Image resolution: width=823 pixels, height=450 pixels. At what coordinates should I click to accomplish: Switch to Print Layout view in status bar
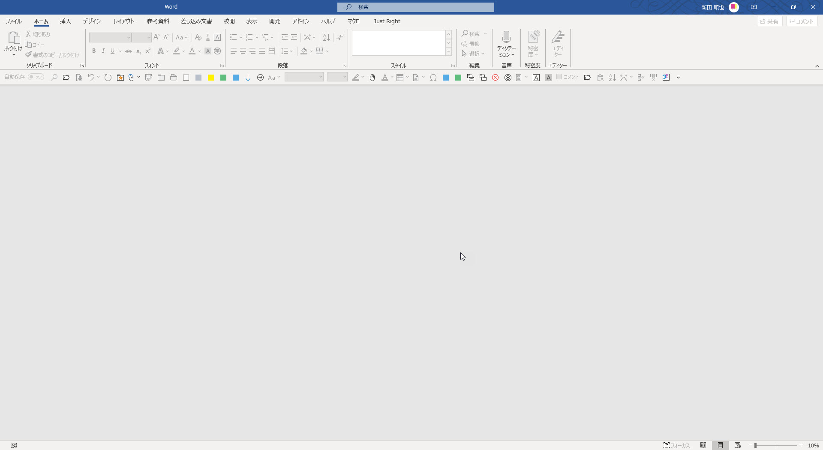coord(720,445)
